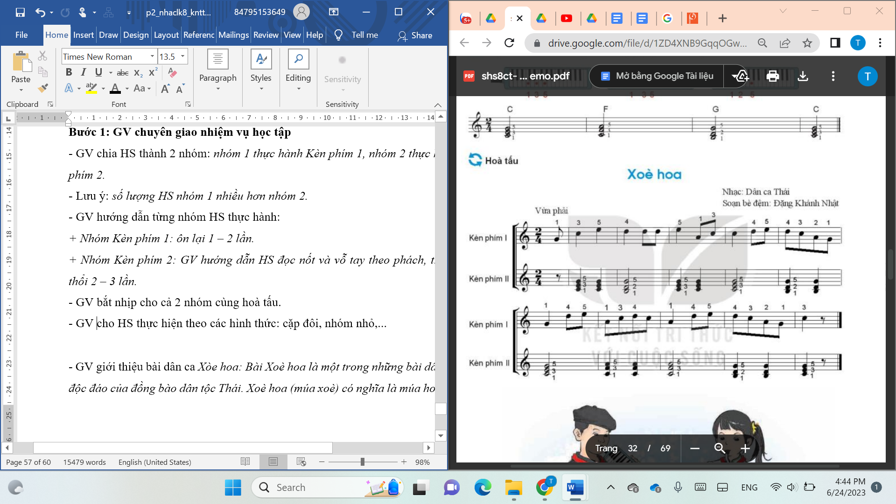Toggle Superscript formatting
The width and height of the screenshot is (896, 504).
[153, 72]
